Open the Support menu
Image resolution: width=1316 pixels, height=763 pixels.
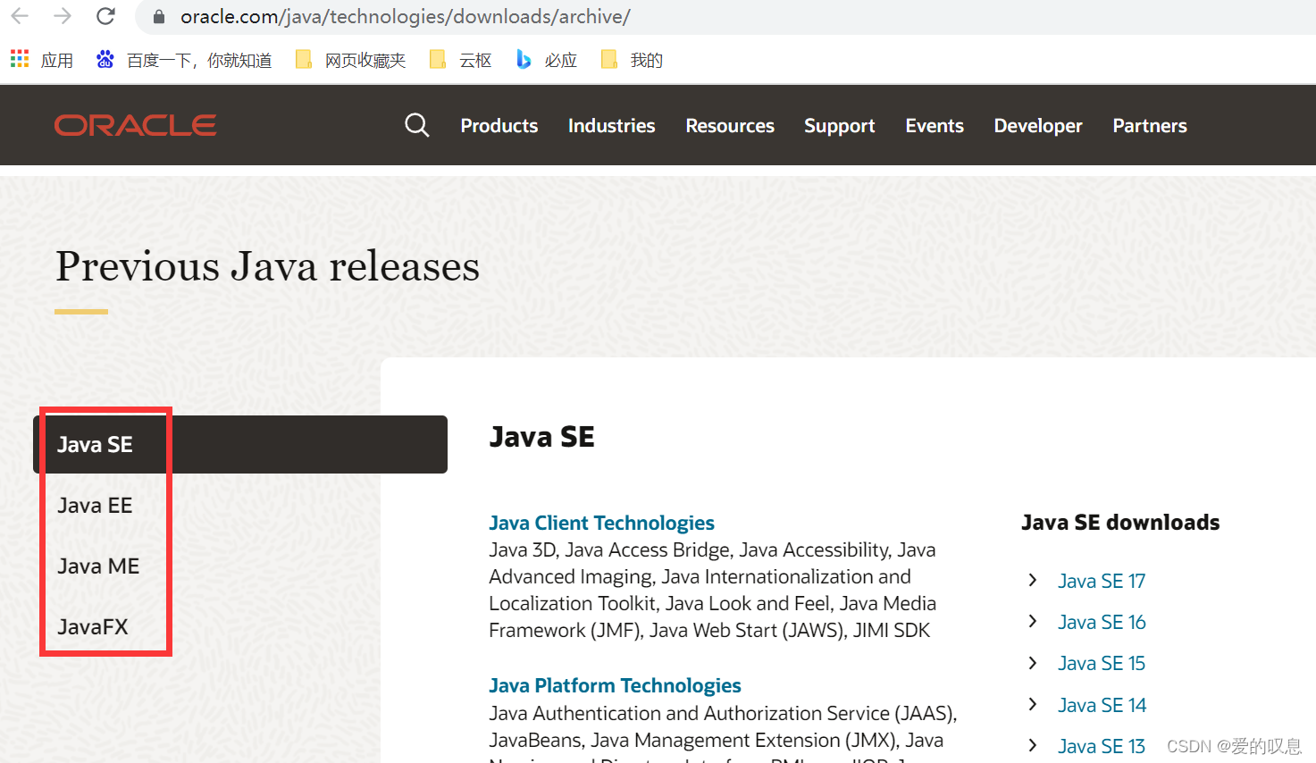point(840,126)
